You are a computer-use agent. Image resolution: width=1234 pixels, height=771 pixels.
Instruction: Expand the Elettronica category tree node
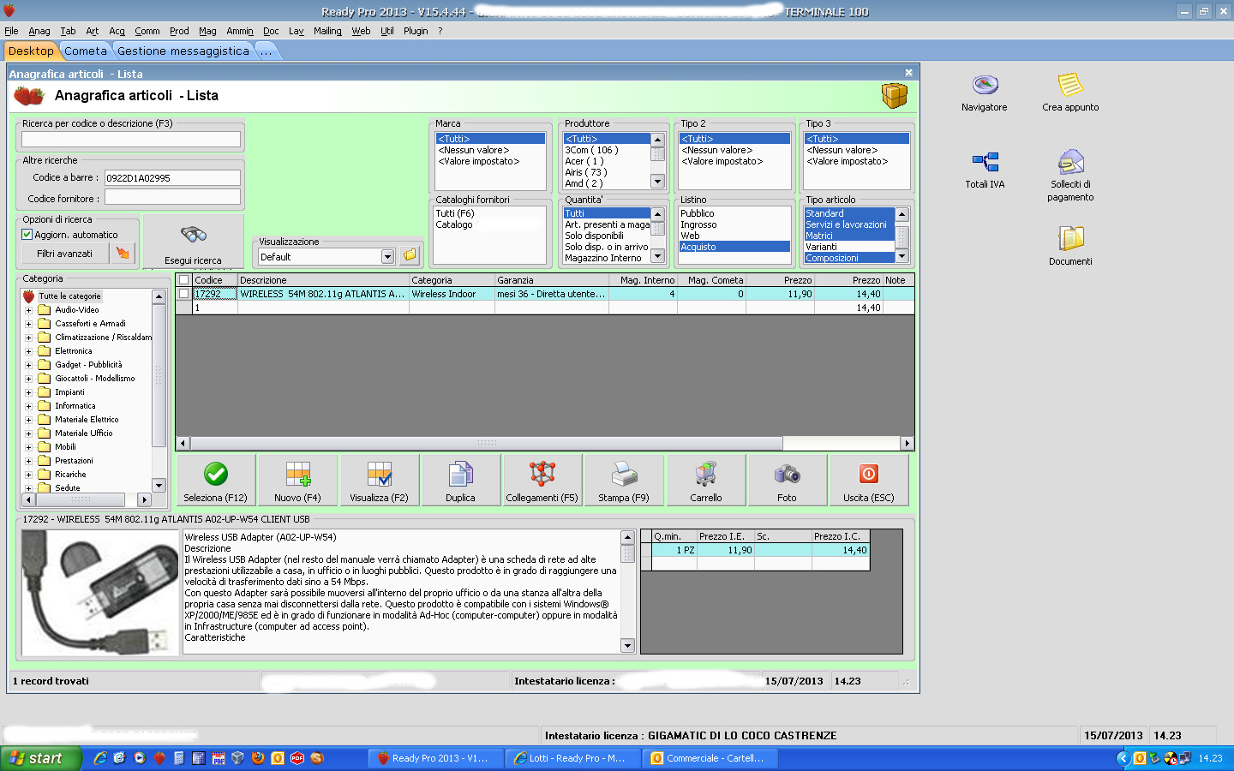(x=28, y=351)
